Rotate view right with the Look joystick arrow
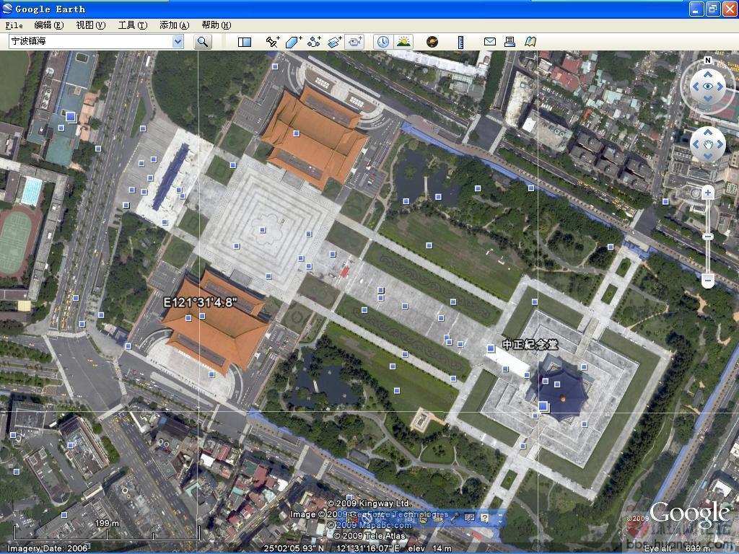This screenshot has width=739, height=554. click(720, 87)
